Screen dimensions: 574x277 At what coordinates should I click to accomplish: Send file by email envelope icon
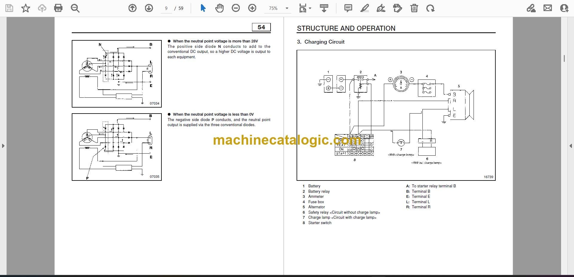(548, 8)
